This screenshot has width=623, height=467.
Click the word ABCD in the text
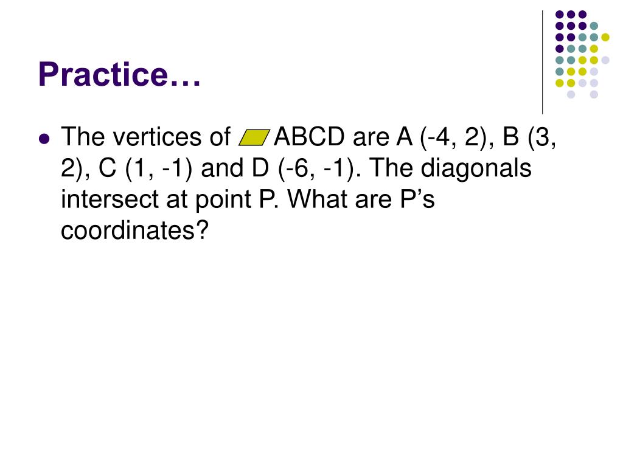coord(309,137)
